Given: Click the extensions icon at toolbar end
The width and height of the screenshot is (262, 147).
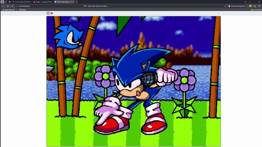Looking at the screenshot, I should (259, 6).
